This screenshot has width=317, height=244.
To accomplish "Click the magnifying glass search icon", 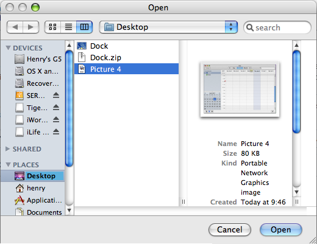I will (x=250, y=27).
